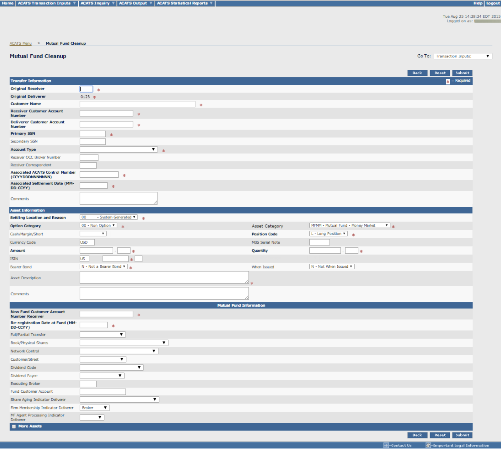This screenshot has height=449, width=501.
Task: Click the Contact Us arrow icon
Action: point(386,445)
